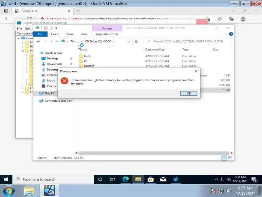Image resolution: width=262 pixels, height=197 pixels.
Task: Open the Edge profile avatar
Action: [243, 19]
